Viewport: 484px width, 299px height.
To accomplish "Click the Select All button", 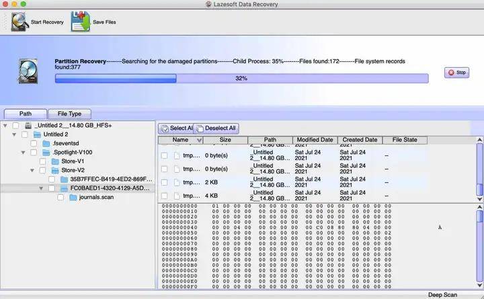I will [x=176, y=128].
